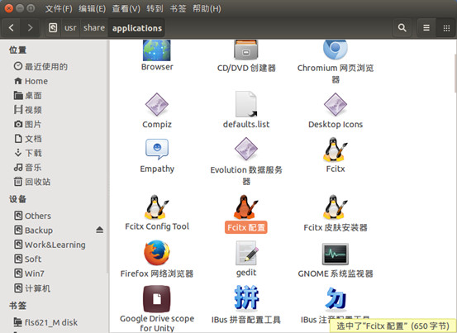Open the search magnifier in toolbar
Image resolution: width=457 pixels, height=333 pixels.
tap(402, 28)
